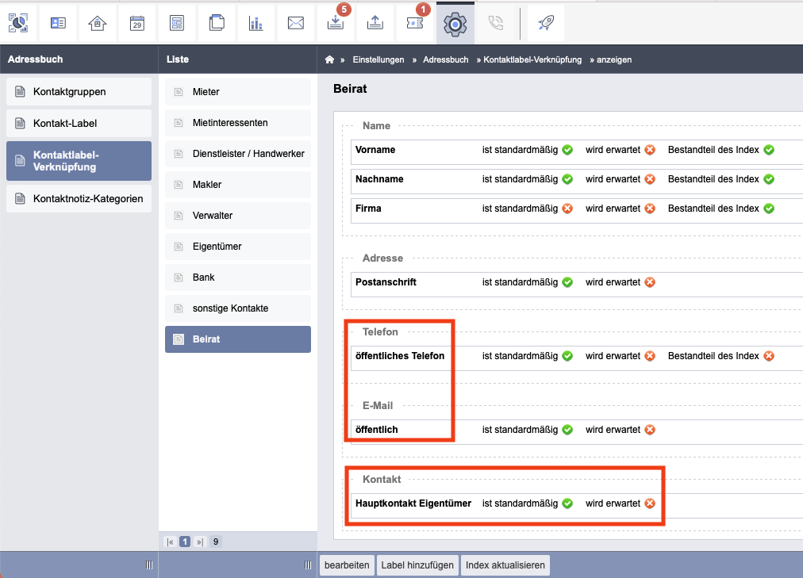Viewport: 803px width, 578px height.
Task: Select Kontaktnotiz-Kategorien in Adressbuch menu
Action: (x=79, y=199)
